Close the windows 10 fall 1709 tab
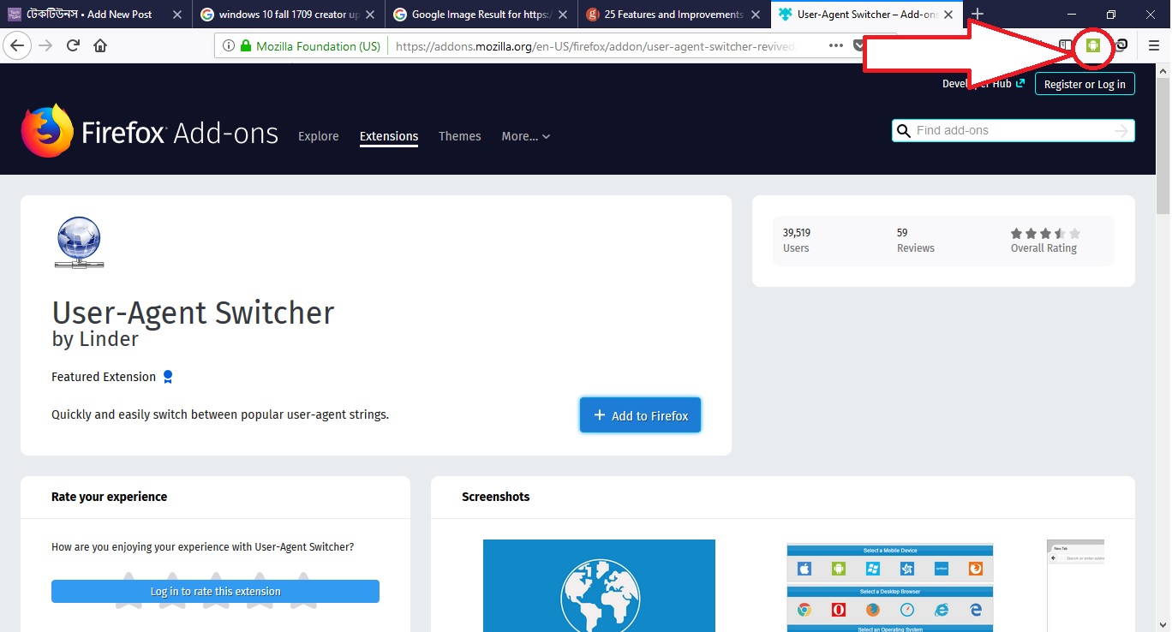Image resolution: width=1172 pixels, height=632 pixels. (368, 15)
